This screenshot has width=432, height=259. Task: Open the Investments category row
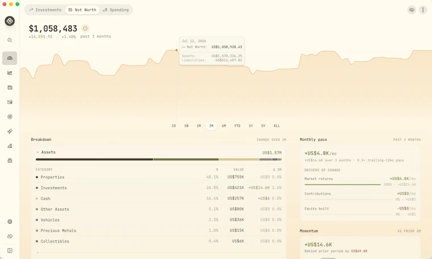click(x=159, y=187)
